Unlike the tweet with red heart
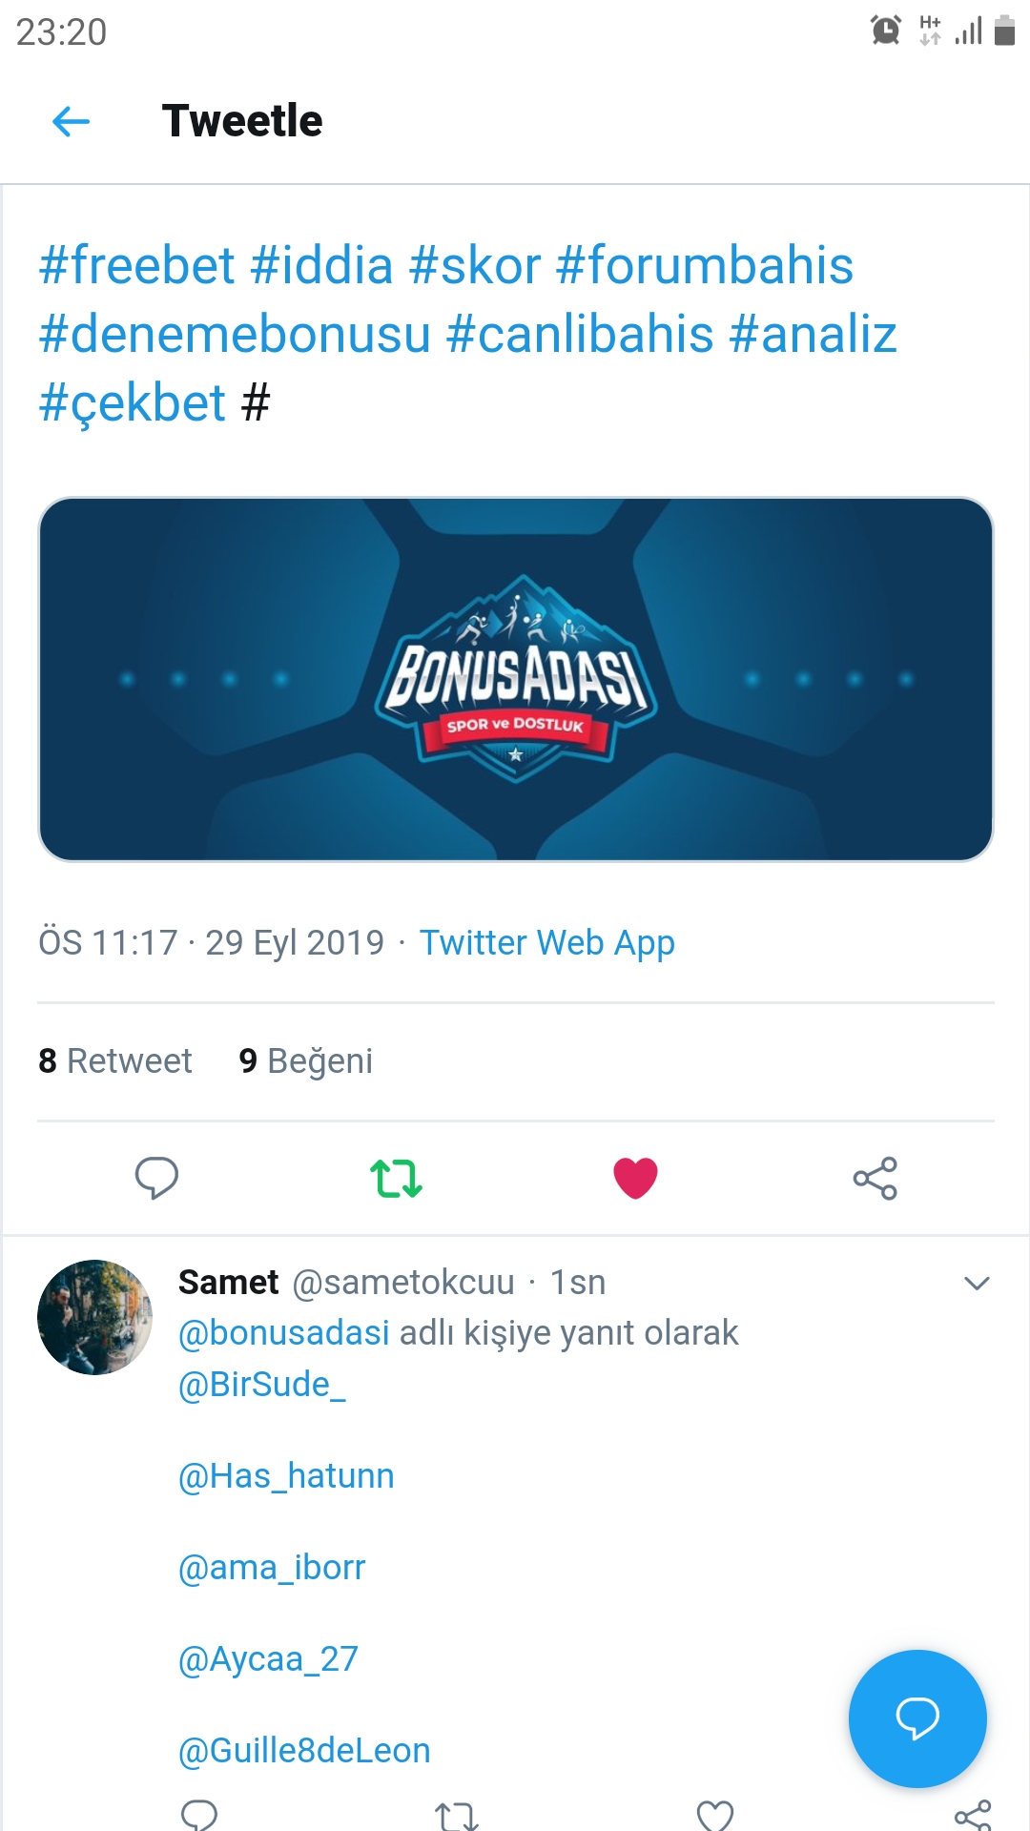Viewport: 1030px width, 1831px height. 635,1178
